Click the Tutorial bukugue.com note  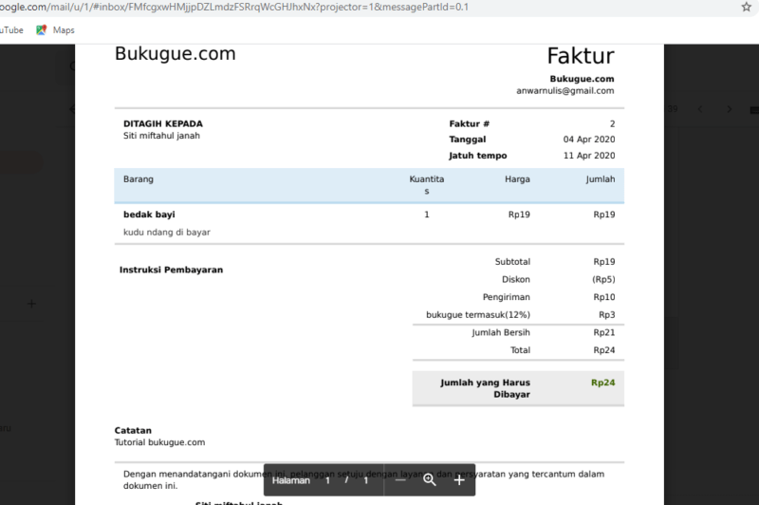point(159,442)
